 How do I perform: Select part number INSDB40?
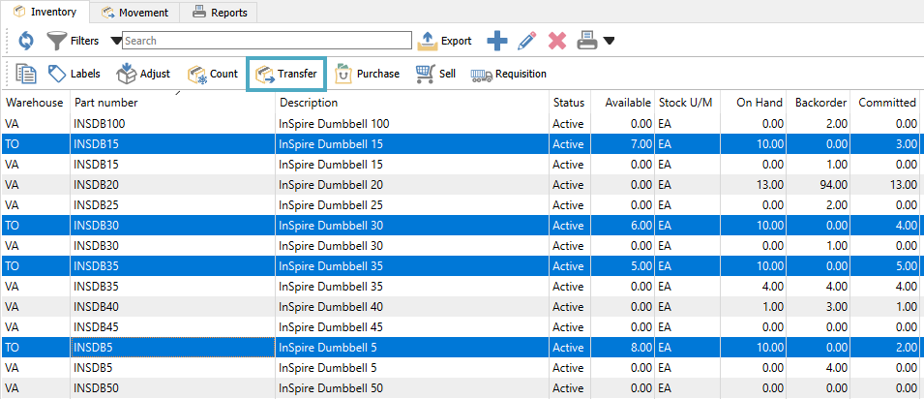click(x=97, y=307)
